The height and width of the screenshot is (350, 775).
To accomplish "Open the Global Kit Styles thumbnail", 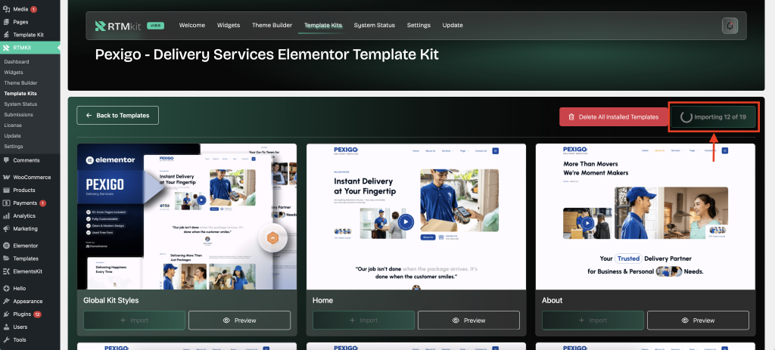I will click(x=187, y=217).
